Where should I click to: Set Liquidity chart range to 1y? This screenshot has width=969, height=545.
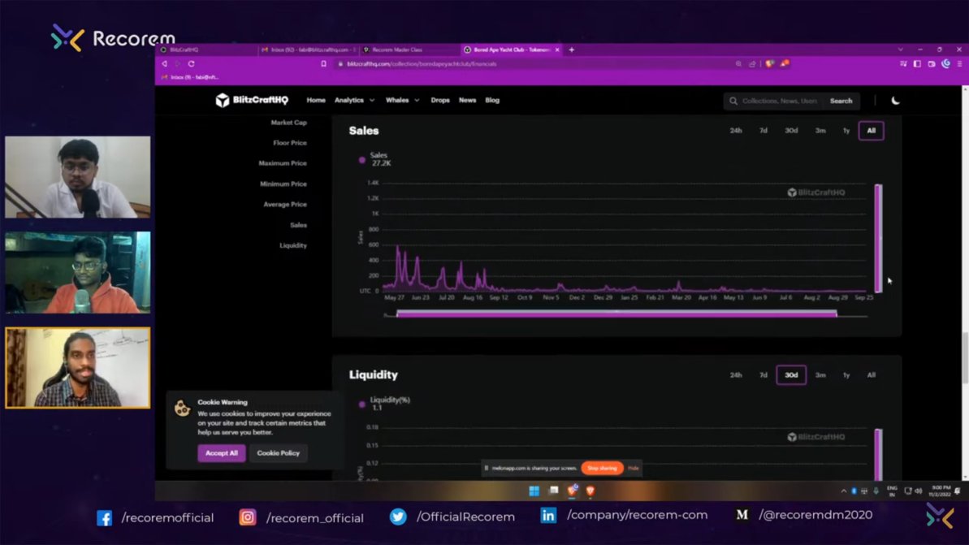pyautogui.click(x=846, y=375)
